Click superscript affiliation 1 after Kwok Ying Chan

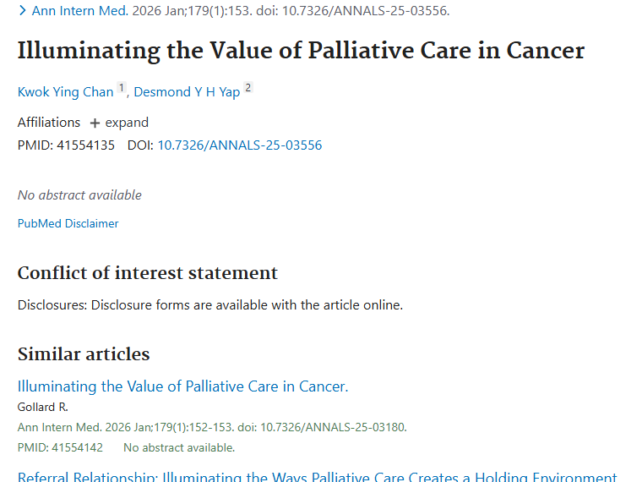coord(122,88)
